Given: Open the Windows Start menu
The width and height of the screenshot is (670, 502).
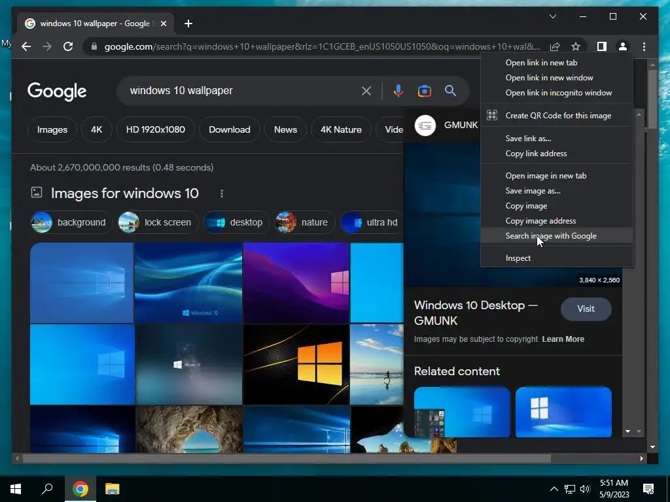Looking at the screenshot, I should coord(16,489).
